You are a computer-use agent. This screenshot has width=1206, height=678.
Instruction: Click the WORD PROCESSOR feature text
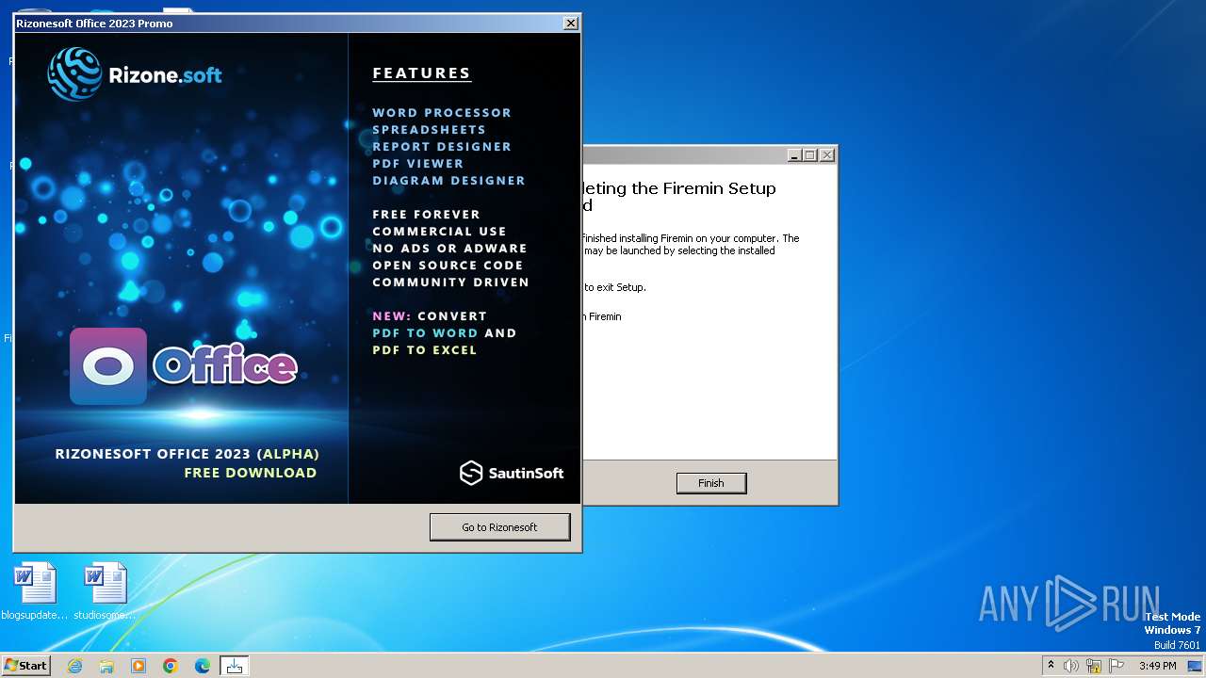(442, 112)
